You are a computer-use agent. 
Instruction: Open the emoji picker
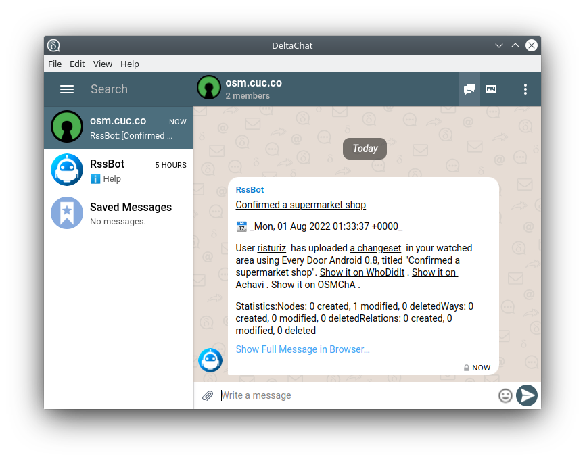pyautogui.click(x=505, y=395)
